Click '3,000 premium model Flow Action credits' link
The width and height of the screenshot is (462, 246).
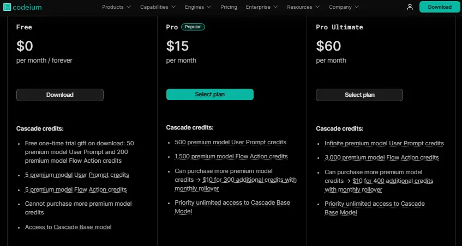tap(381, 158)
